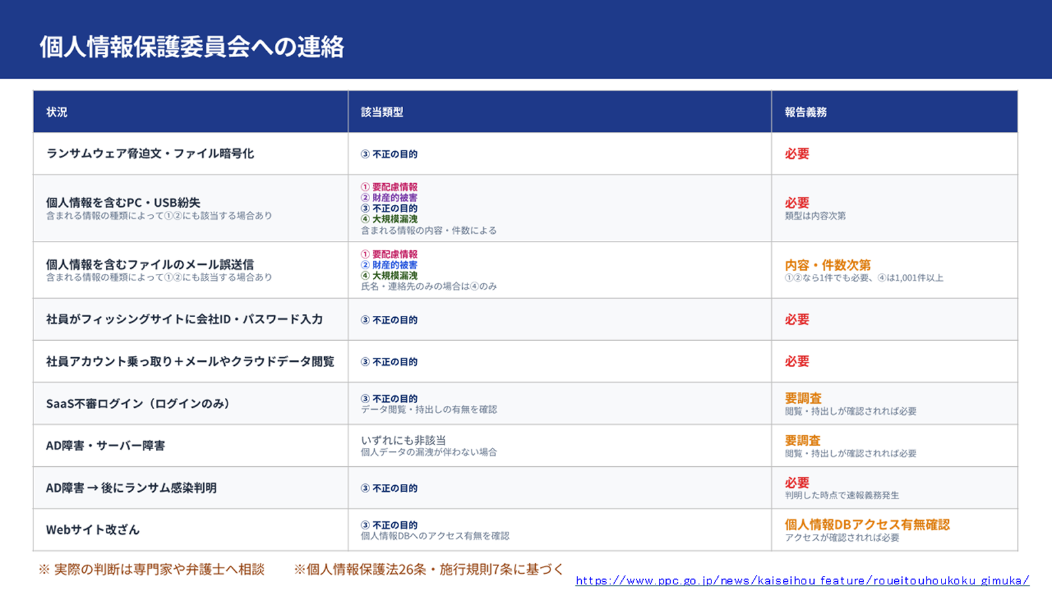
Task: Click 個人情報DBアクセス有無確認 orange label
Action: click(867, 524)
